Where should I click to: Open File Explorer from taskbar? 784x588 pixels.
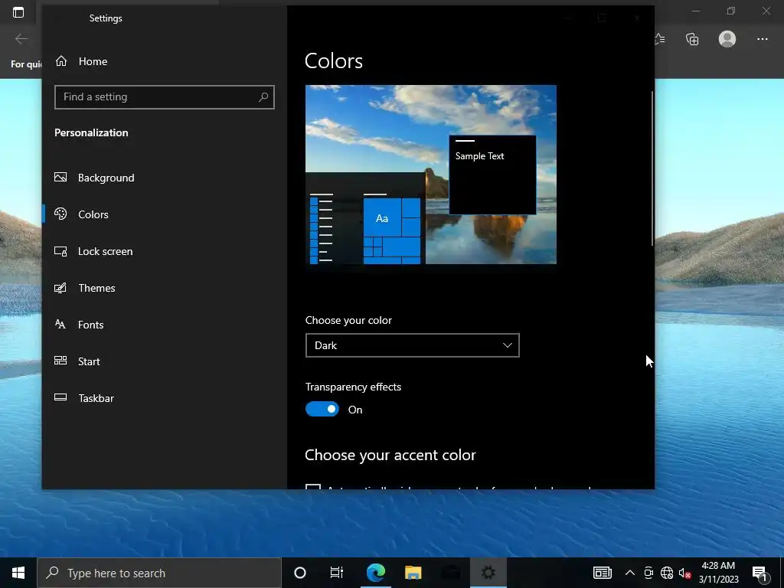[413, 573]
